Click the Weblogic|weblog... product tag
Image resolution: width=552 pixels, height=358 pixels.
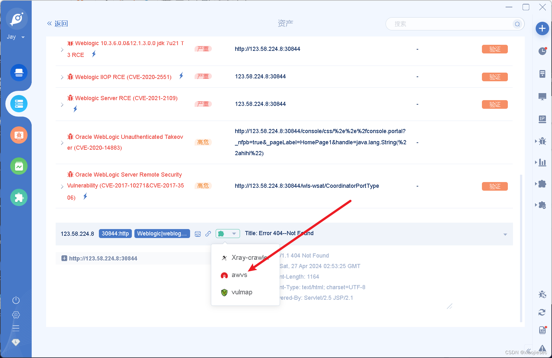(162, 234)
